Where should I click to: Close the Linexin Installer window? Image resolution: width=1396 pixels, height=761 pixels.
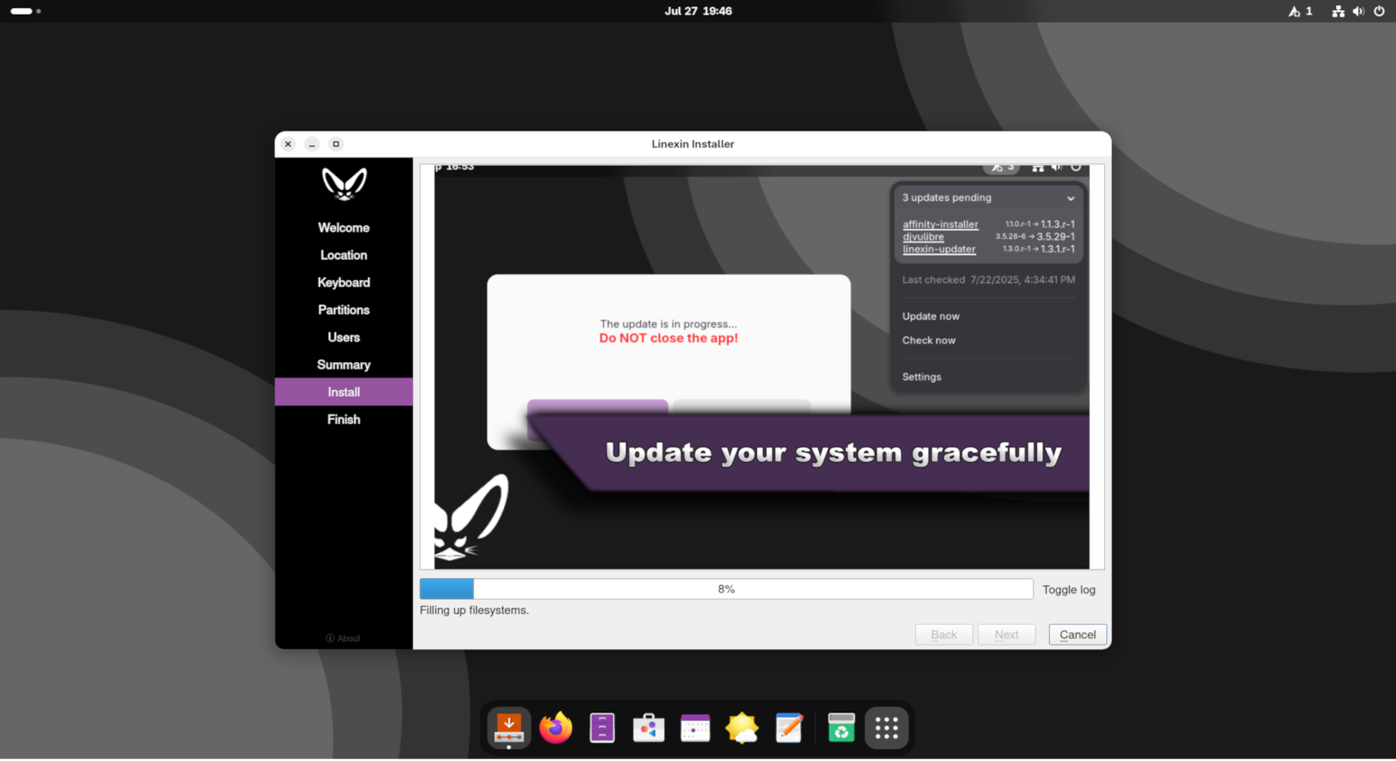(x=288, y=144)
